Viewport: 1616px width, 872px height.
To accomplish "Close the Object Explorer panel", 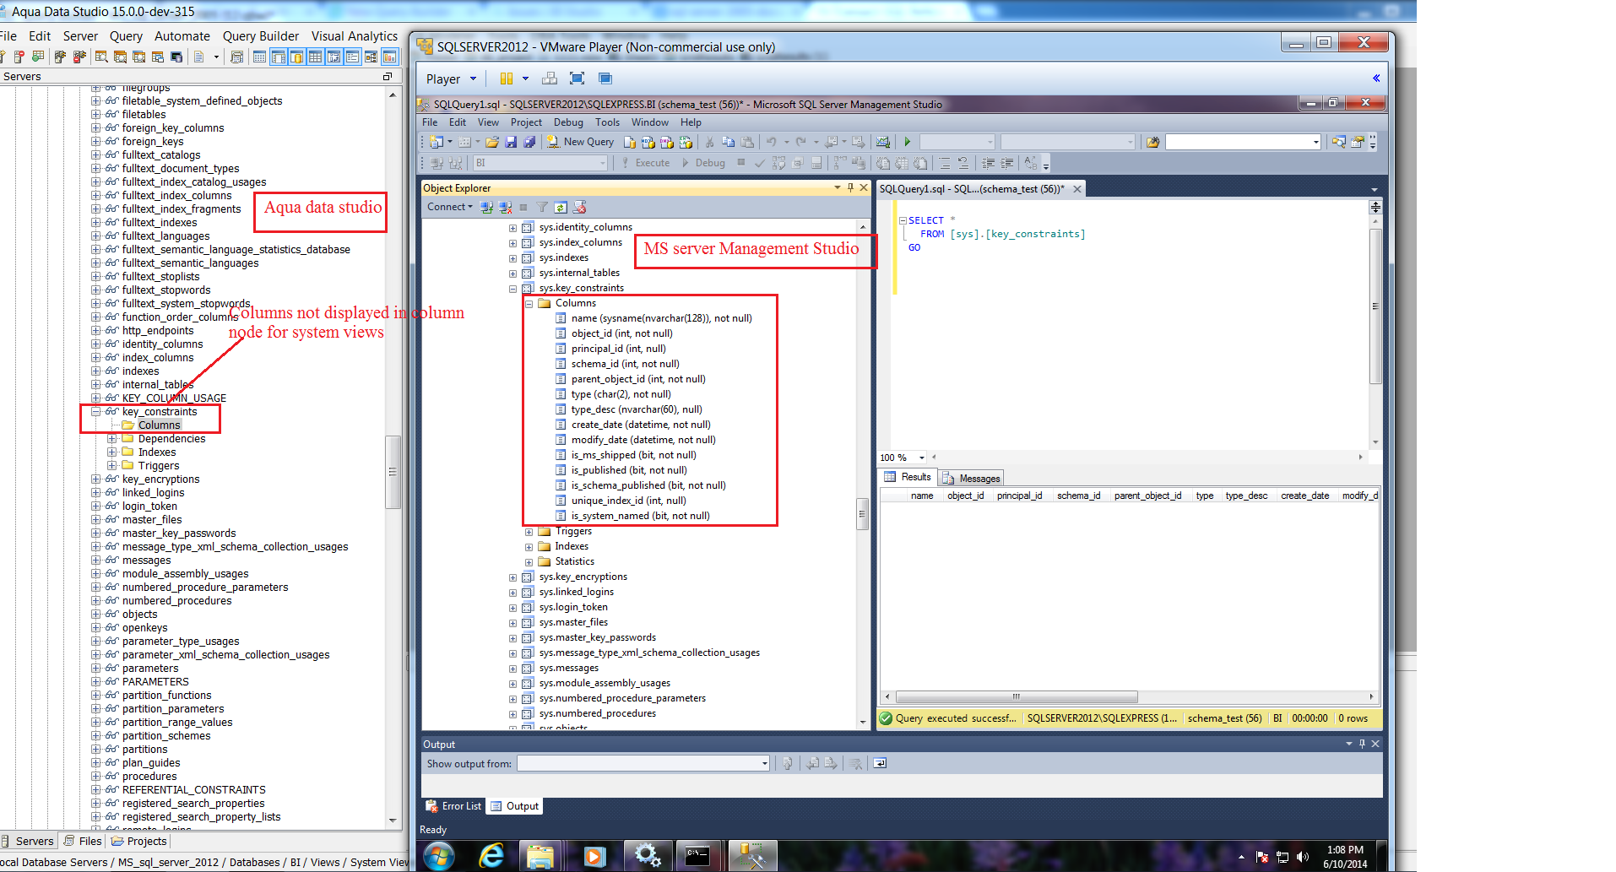I will tap(864, 187).
